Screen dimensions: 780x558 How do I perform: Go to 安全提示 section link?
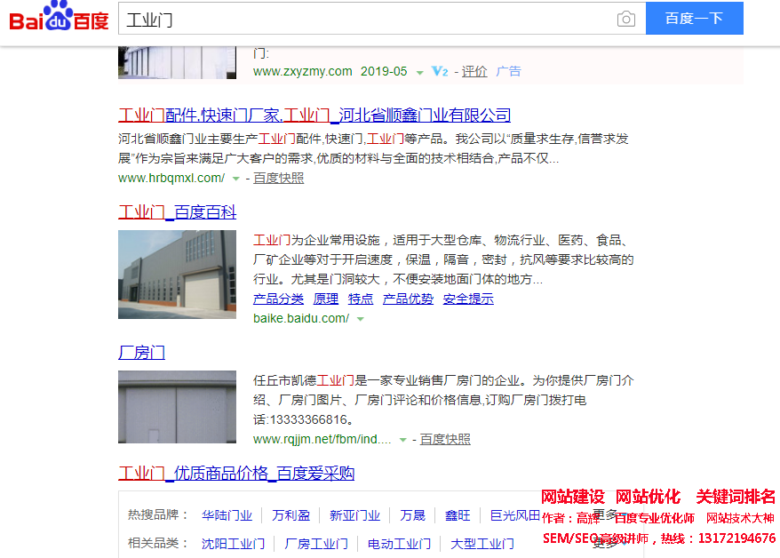(x=468, y=299)
